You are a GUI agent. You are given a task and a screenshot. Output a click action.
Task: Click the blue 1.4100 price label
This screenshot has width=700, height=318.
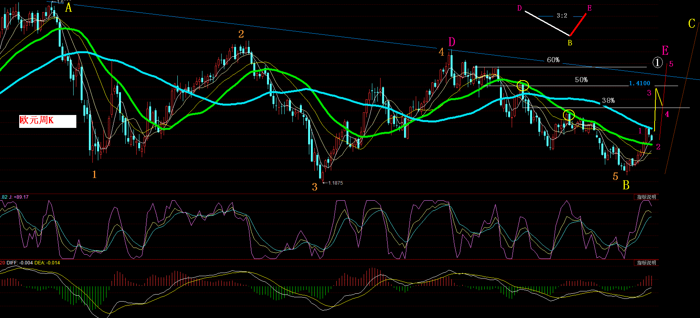[639, 83]
